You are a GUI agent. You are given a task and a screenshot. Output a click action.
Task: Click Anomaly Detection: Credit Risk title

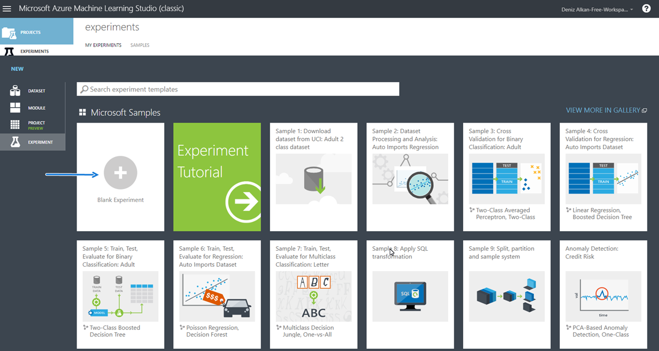coord(592,253)
